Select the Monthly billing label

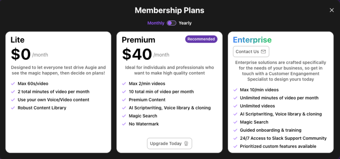coord(156,23)
